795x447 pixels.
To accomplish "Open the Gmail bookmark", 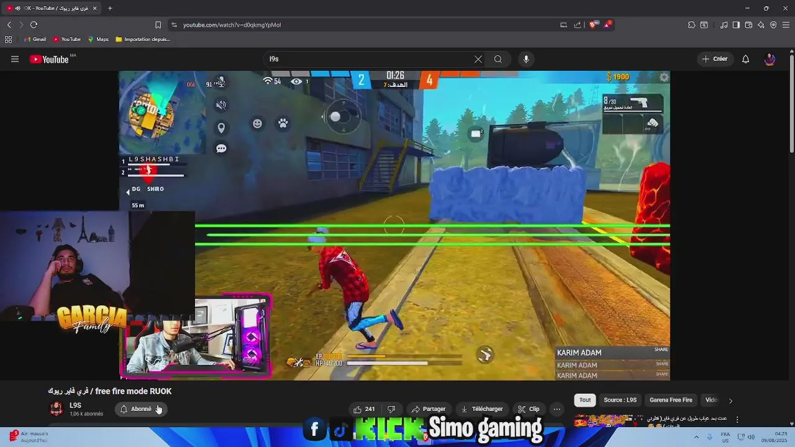I will 35,39.
